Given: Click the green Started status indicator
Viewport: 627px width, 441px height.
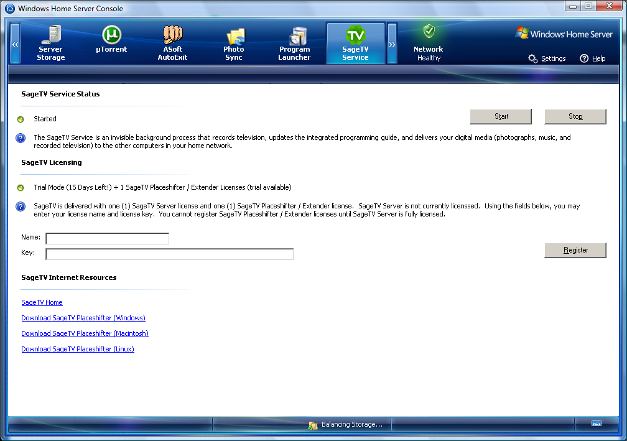Looking at the screenshot, I should click(21, 119).
